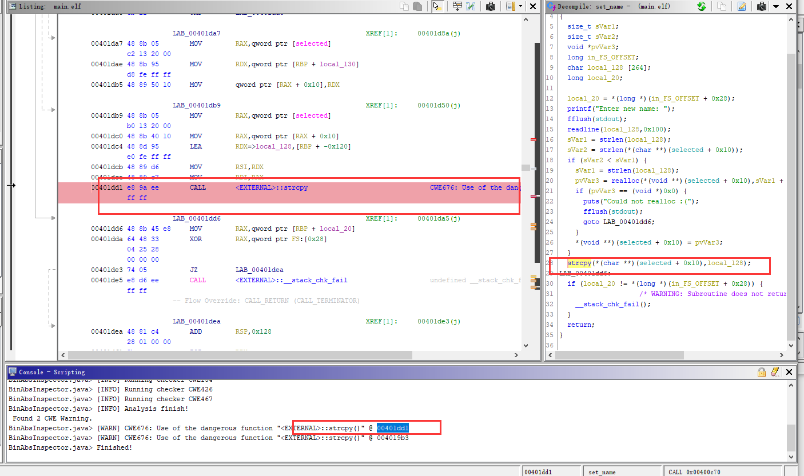Click the LAB_00401db9 label in Listing
The image size is (804, 476).
(x=197, y=105)
